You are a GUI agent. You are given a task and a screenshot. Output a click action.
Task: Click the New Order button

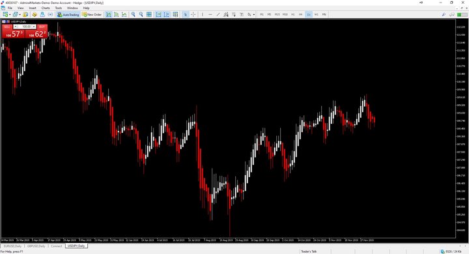click(92, 14)
